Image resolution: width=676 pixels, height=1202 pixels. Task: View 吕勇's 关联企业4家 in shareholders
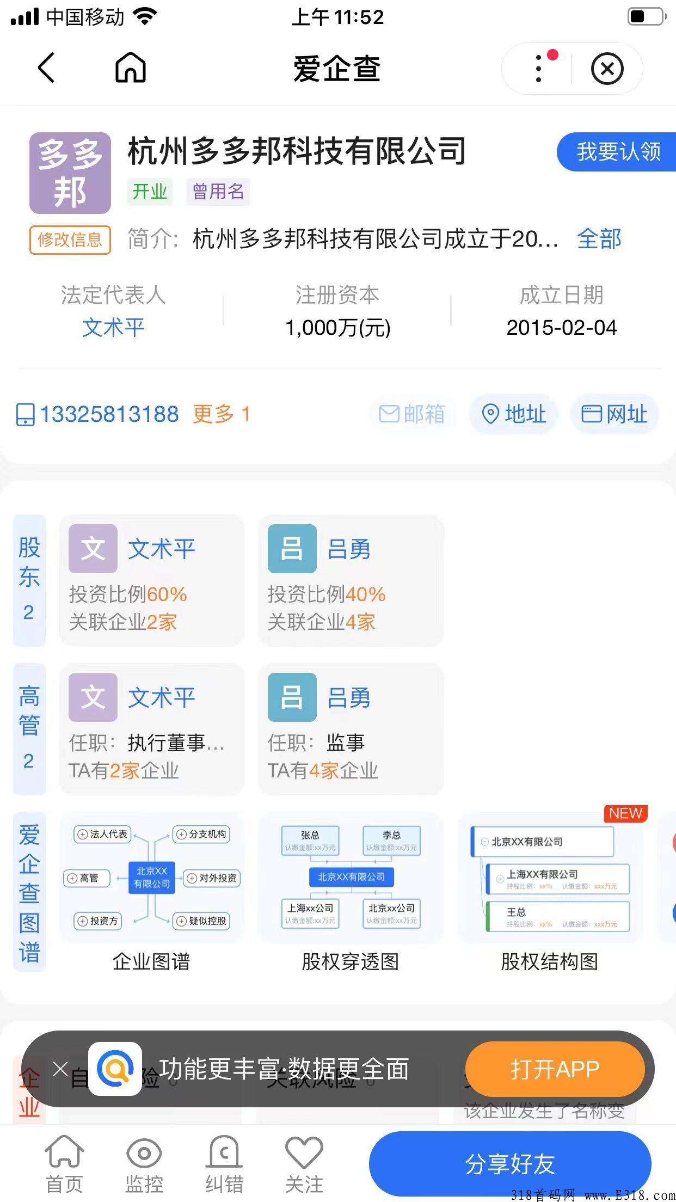tap(322, 622)
